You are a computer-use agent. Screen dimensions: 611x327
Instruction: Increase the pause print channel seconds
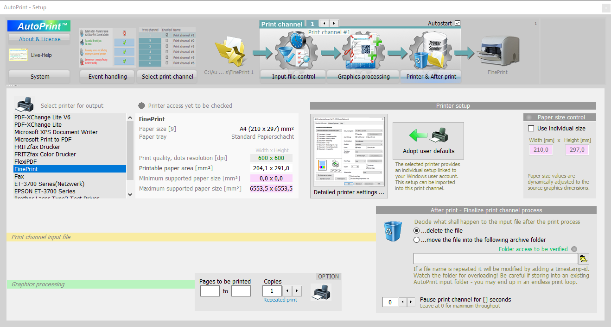coord(412,302)
